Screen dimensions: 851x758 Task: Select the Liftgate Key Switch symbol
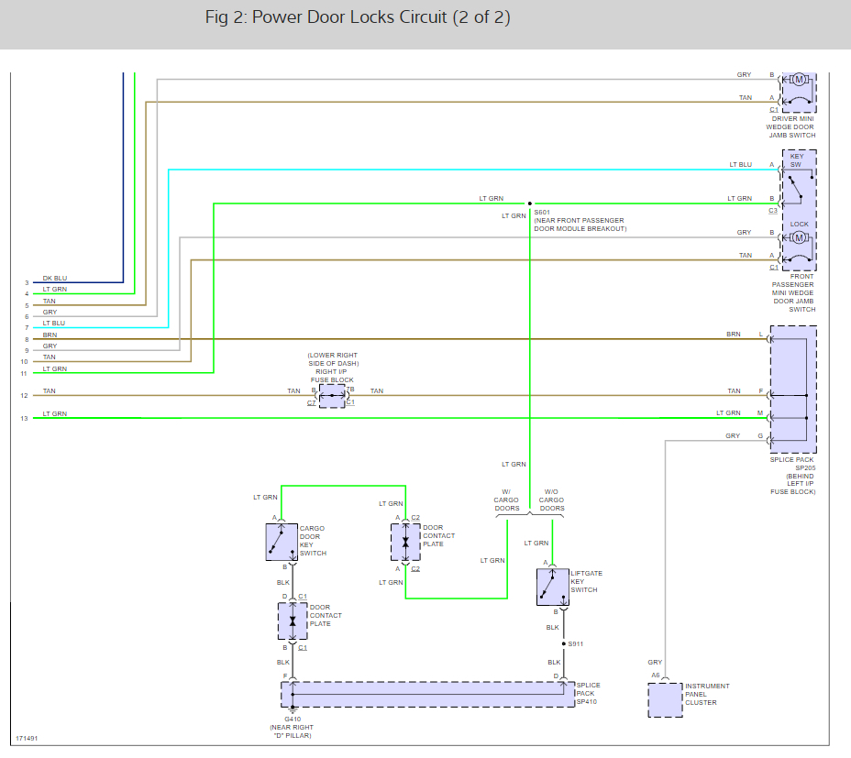552,587
